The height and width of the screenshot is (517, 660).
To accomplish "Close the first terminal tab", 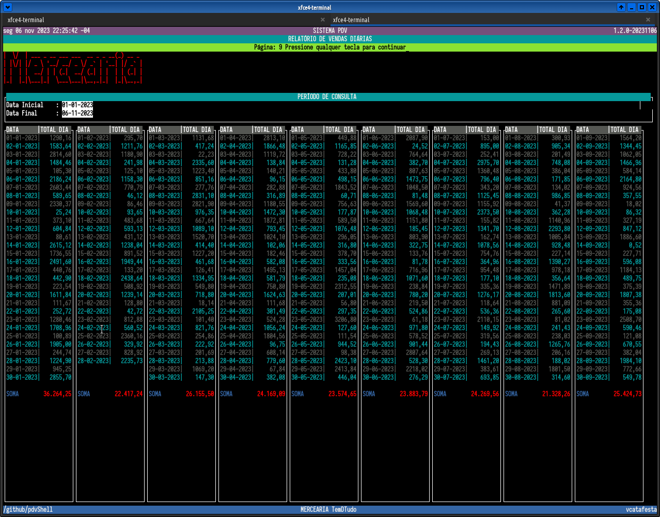I will coord(323,20).
